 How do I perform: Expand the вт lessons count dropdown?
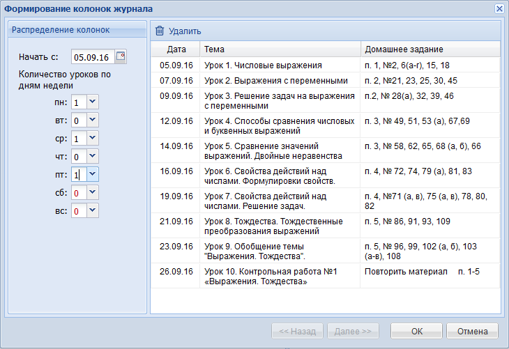coord(93,121)
